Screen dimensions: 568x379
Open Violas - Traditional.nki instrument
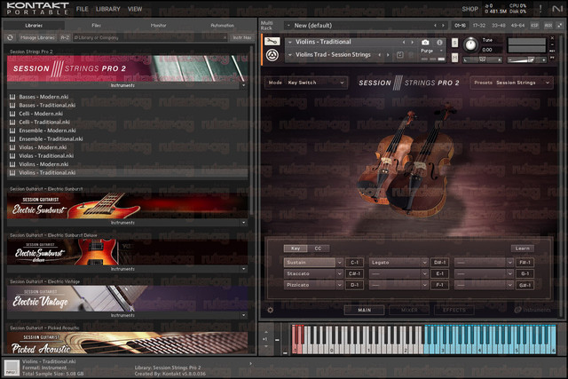pos(46,156)
